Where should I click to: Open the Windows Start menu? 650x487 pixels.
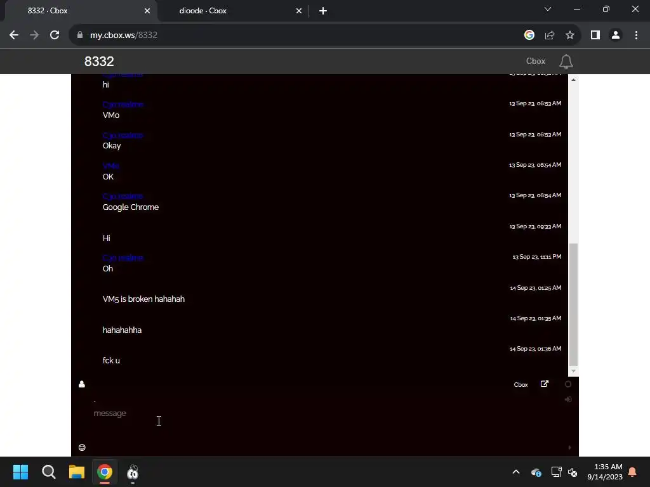click(20, 472)
